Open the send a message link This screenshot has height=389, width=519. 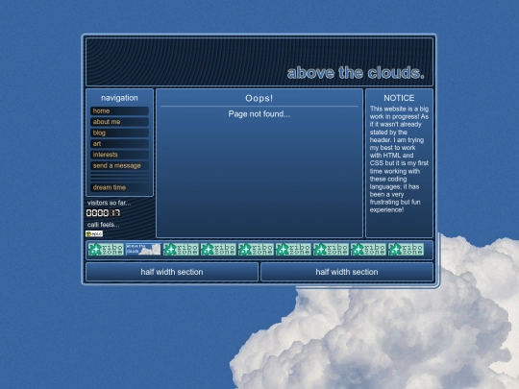click(119, 166)
